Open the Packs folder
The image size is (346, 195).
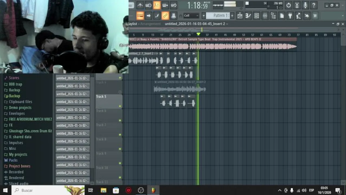click(x=11, y=160)
